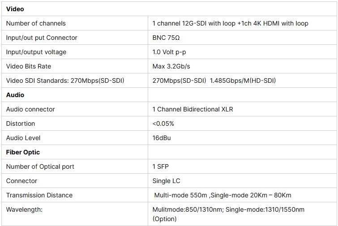The height and width of the screenshot is (226, 338).
Task: Select the Number of channels label
Action: [36, 23]
